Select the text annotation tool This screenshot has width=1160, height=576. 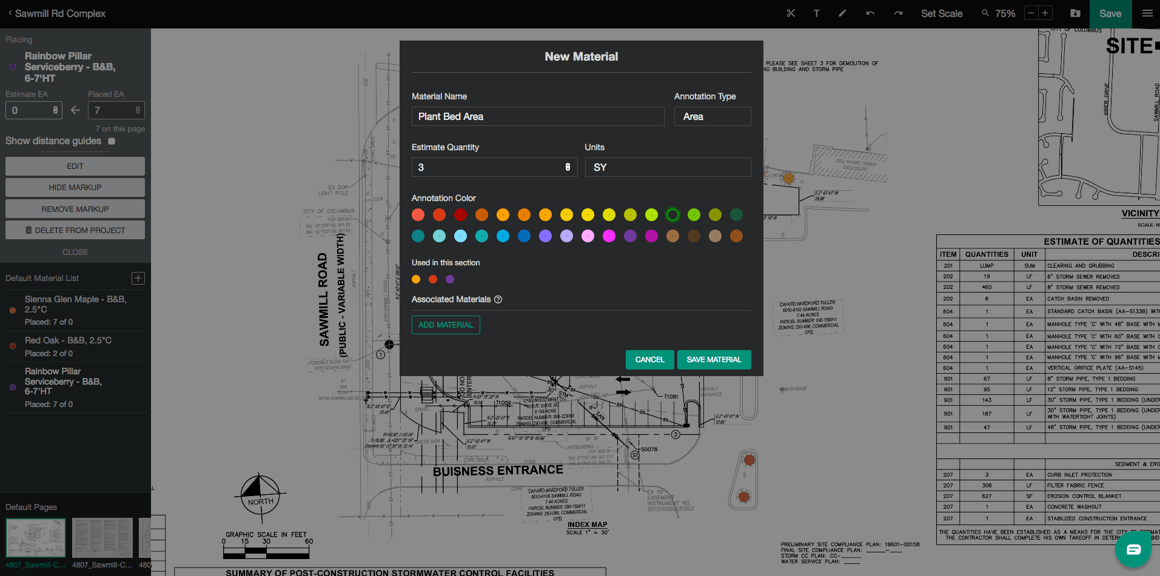point(817,13)
